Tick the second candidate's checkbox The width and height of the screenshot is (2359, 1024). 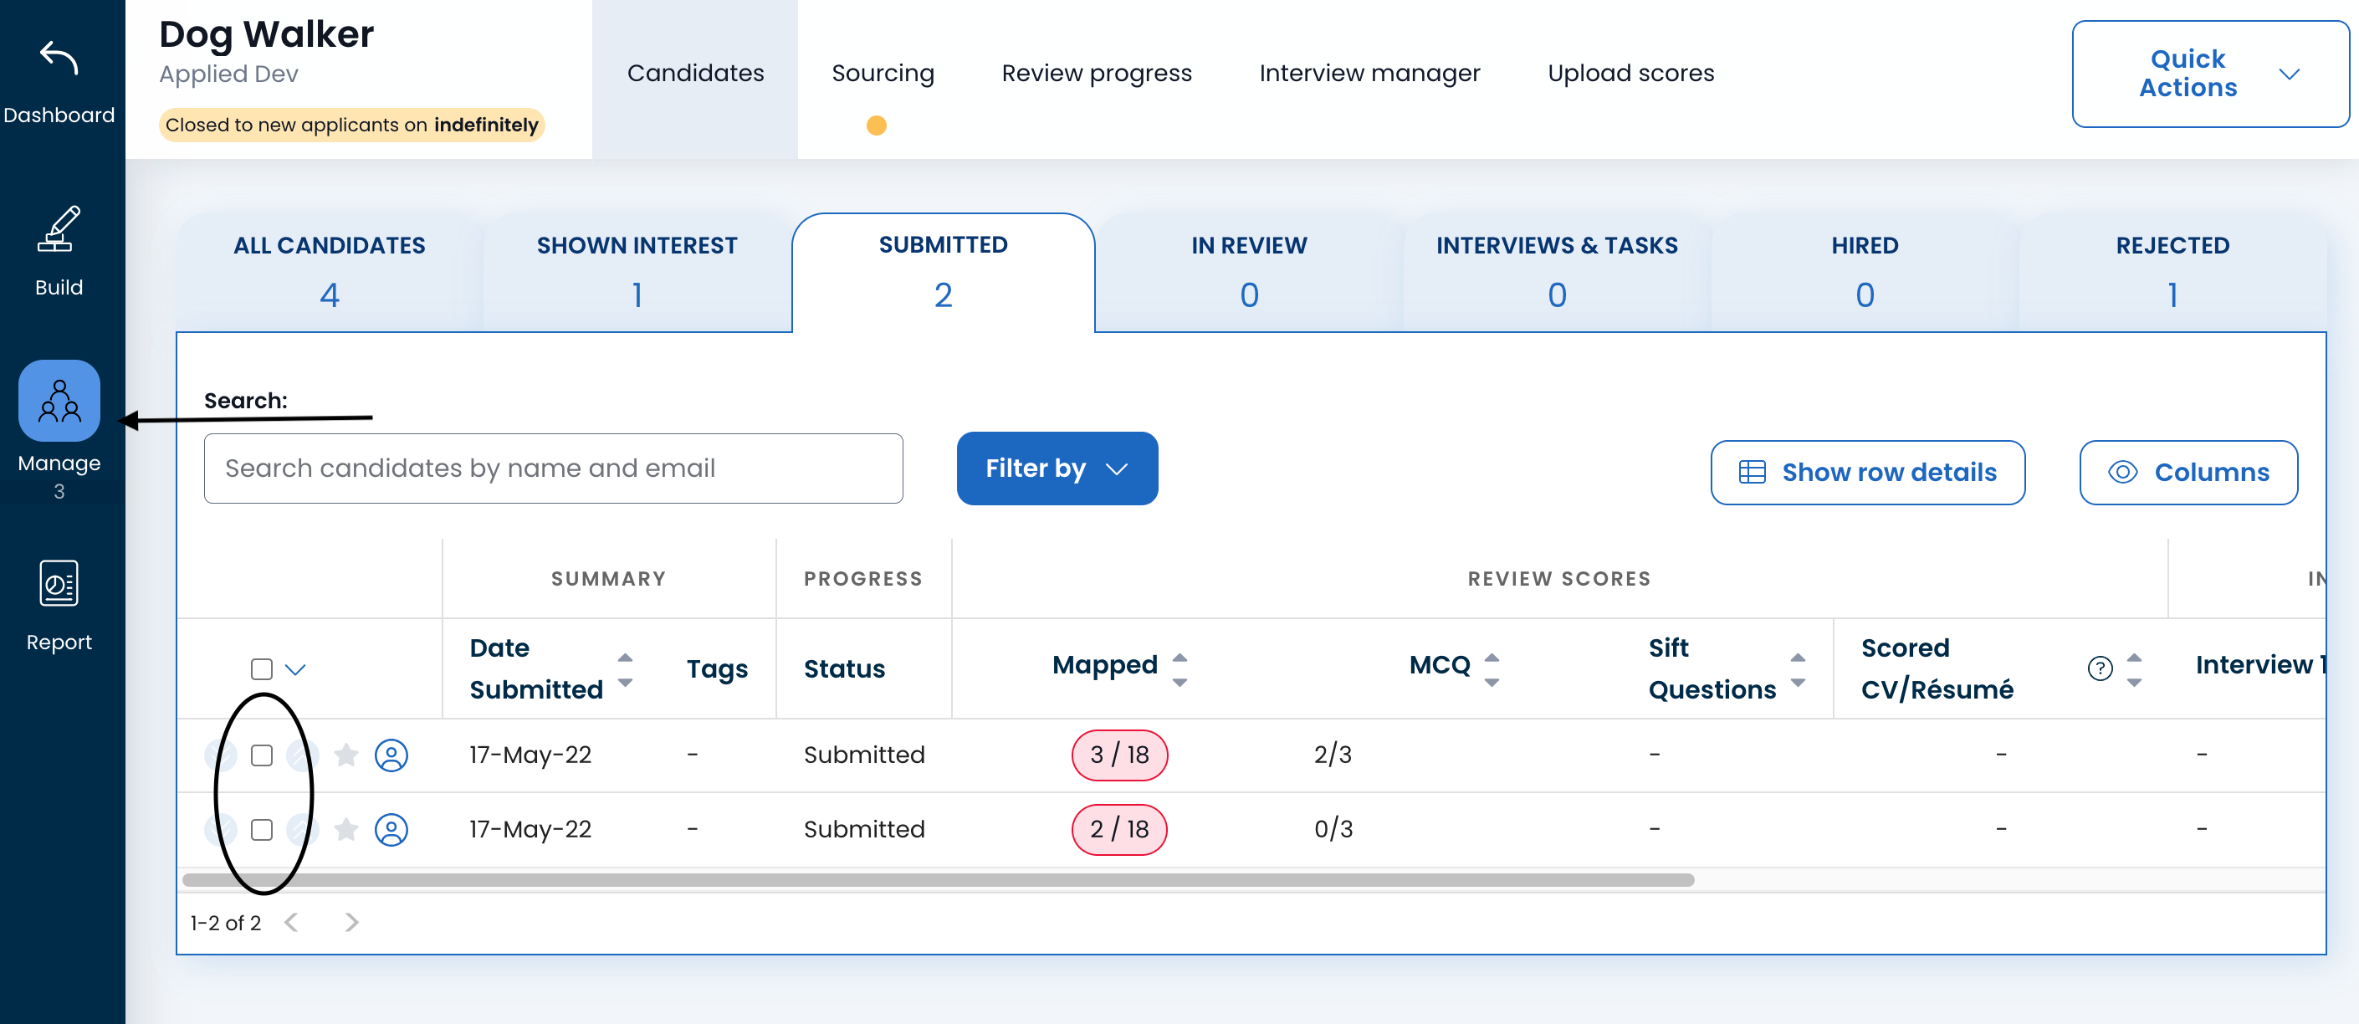(x=262, y=830)
